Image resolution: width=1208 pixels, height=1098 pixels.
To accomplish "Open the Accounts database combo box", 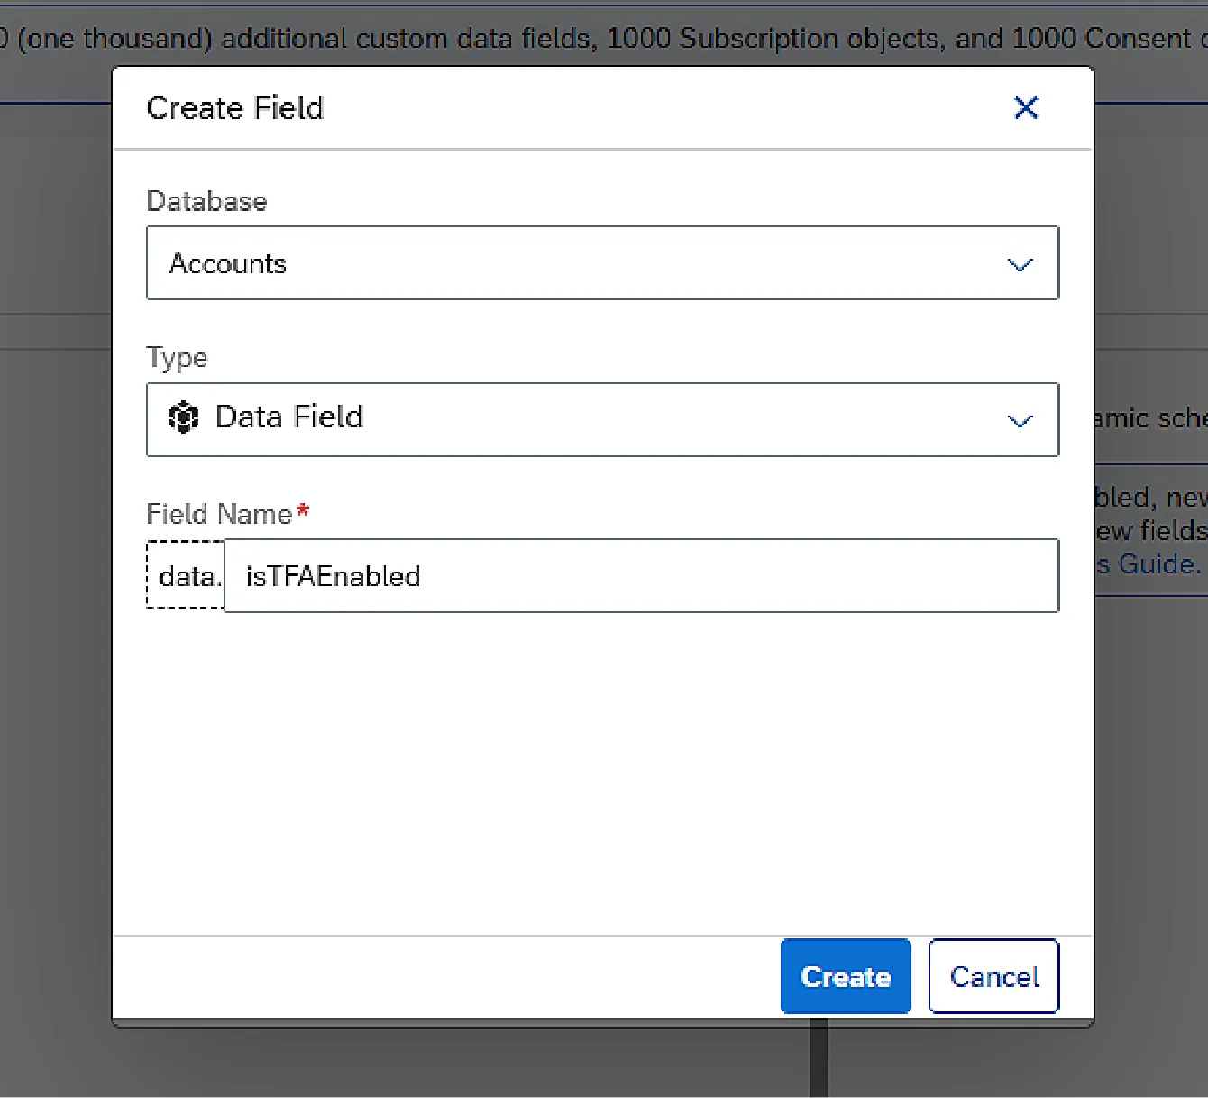I will pos(602,263).
